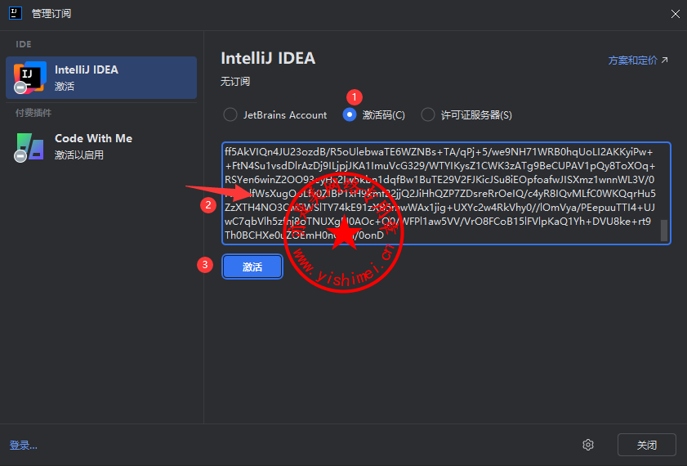Screen dimensions: 687x466
Task: Choose the 许可证服务器(S) radio option
Action: 427,115
